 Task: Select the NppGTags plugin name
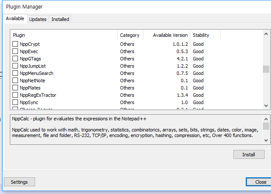tap(30, 59)
